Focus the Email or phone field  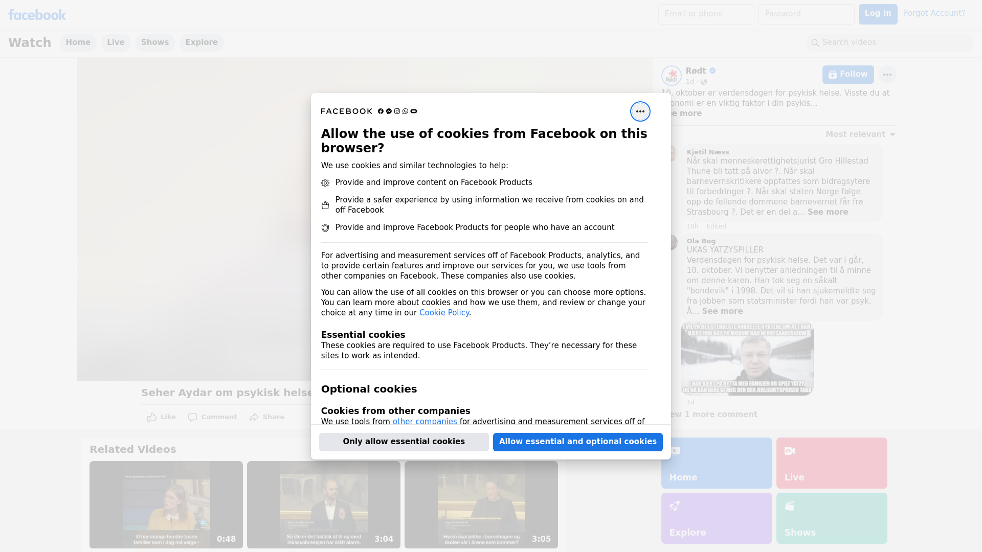tap(706, 14)
